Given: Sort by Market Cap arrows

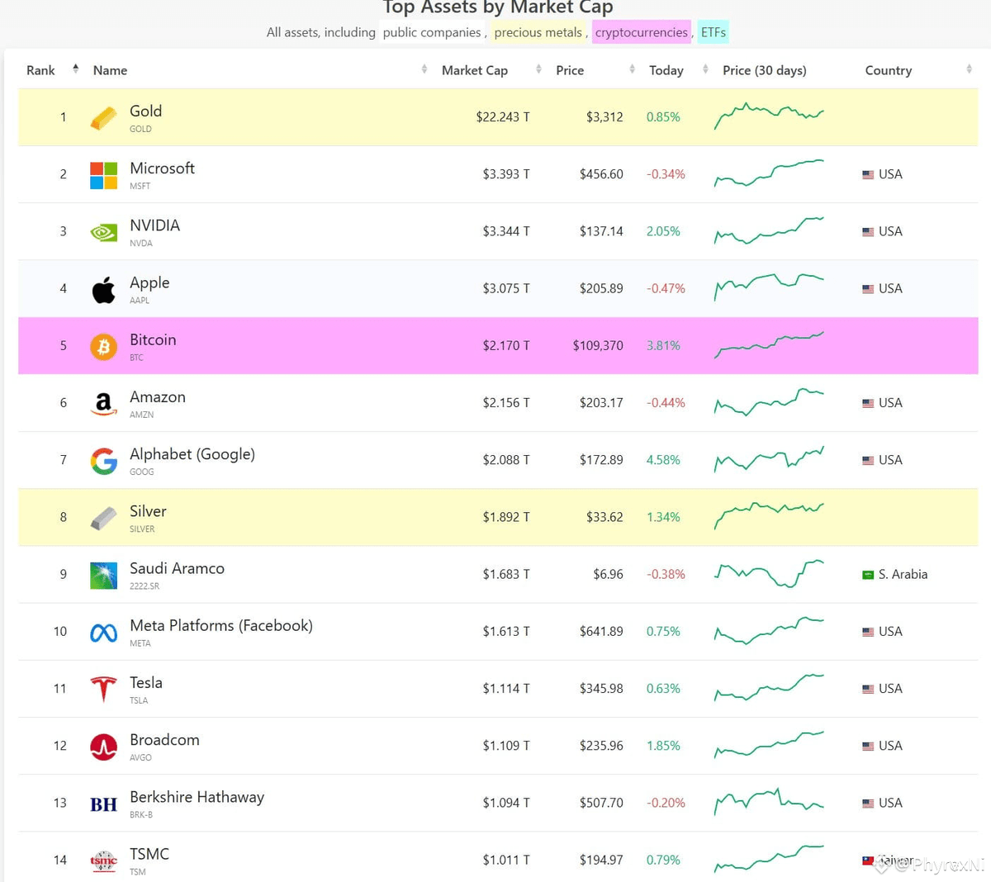Looking at the screenshot, I should 538,69.
